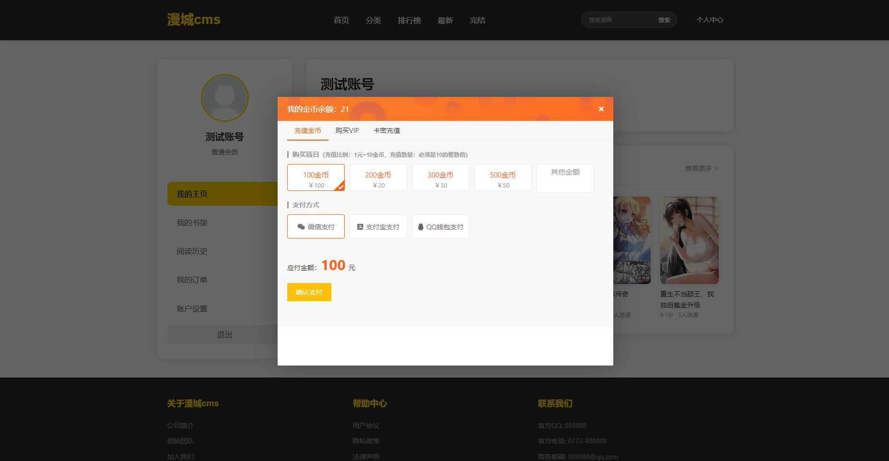Image resolution: width=889 pixels, height=461 pixels.
Task: Click the search comic input field
Action: pyautogui.click(x=619, y=20)
